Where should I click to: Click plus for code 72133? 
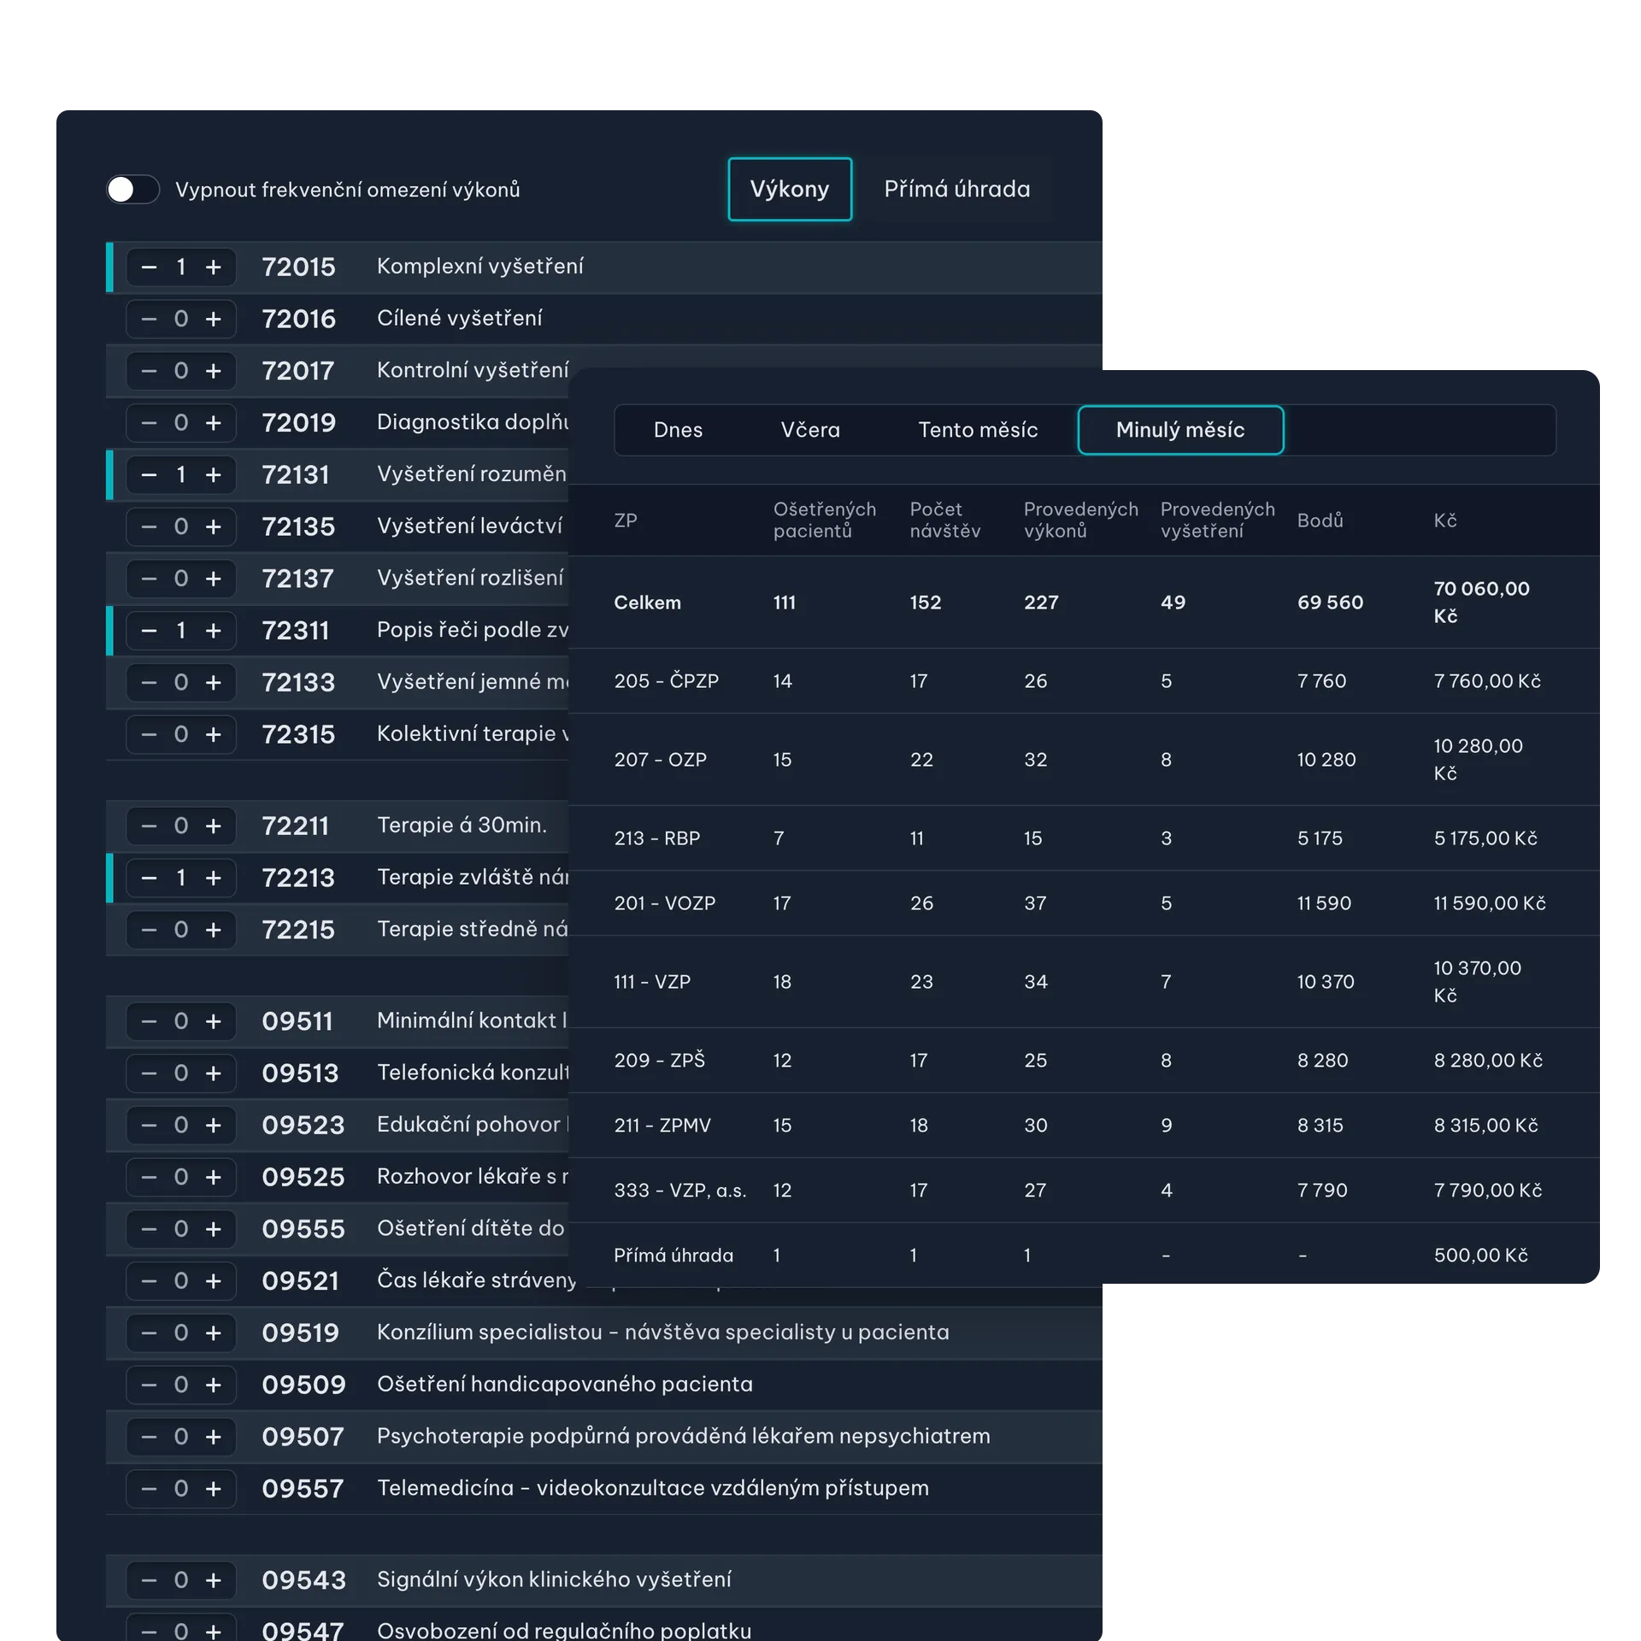tap(214, 683)
